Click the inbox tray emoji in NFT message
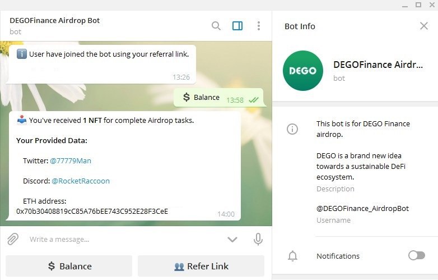Image resolution: width=438 pixels, height=280 pixels. coord(22,120)
